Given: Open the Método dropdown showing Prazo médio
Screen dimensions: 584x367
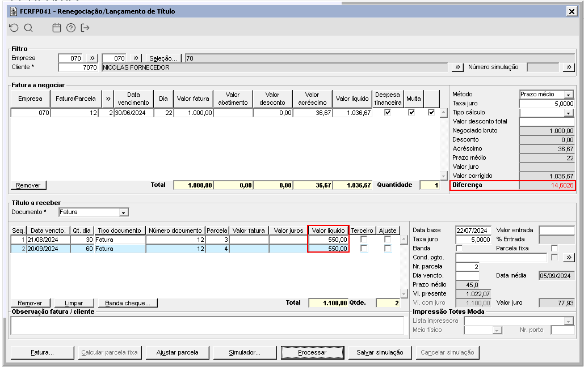Looking at the screenshot, I should pyautogui.click(x=568, y=95).
